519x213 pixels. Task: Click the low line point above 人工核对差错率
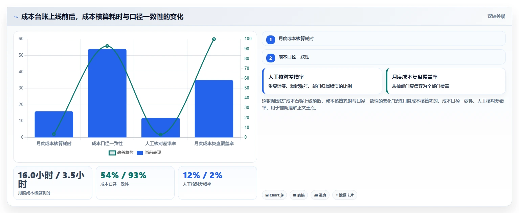(x=160, y=135)
